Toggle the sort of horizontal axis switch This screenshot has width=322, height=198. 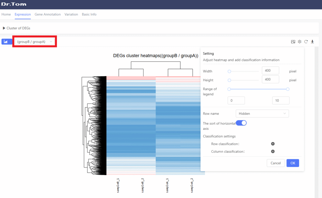(x=241, y=123)
